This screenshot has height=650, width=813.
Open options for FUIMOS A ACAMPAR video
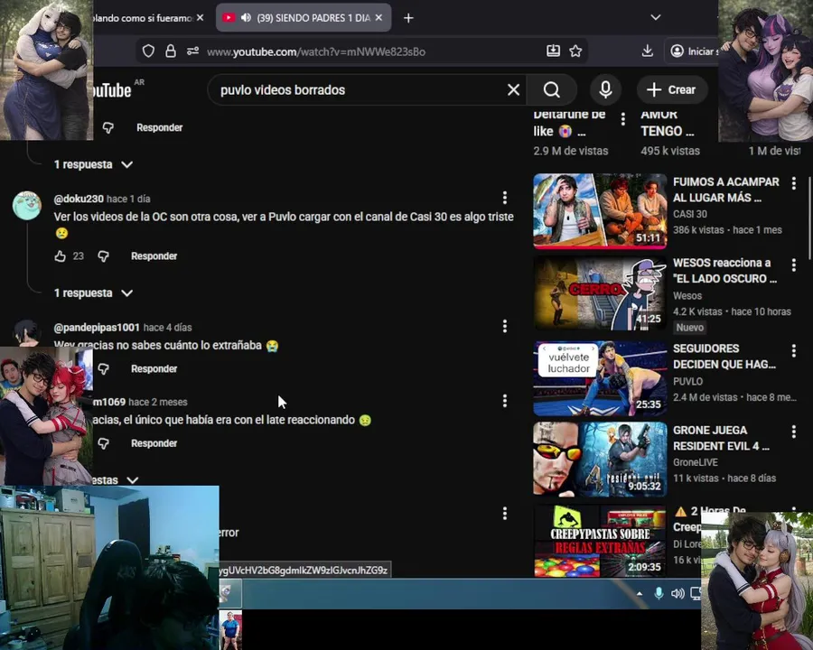pos(793,183)
